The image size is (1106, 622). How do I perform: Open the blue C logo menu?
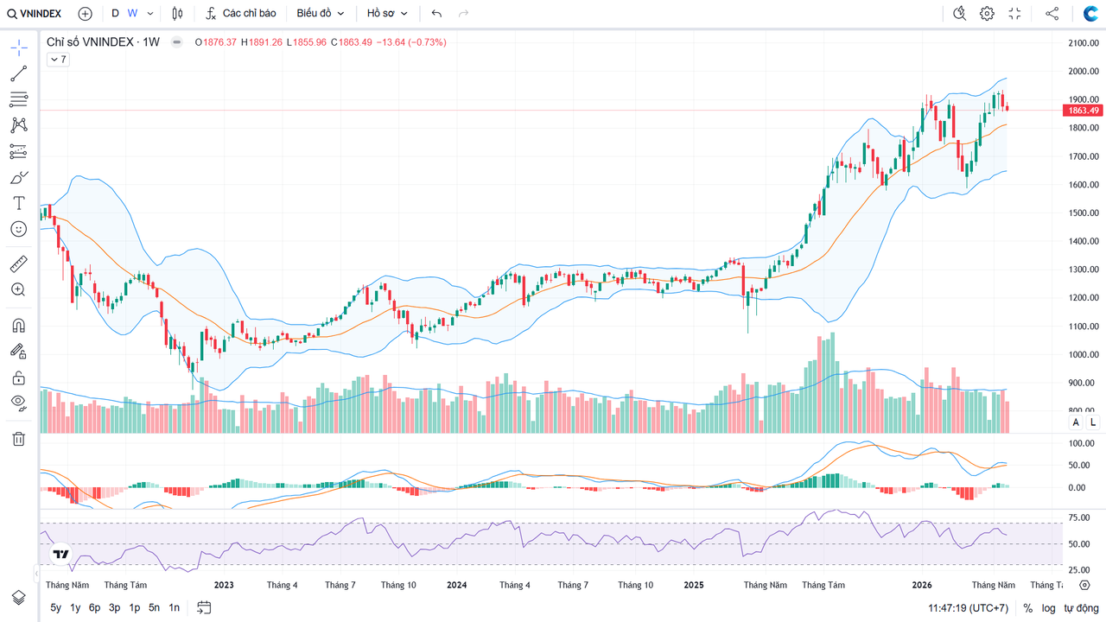1090,13
